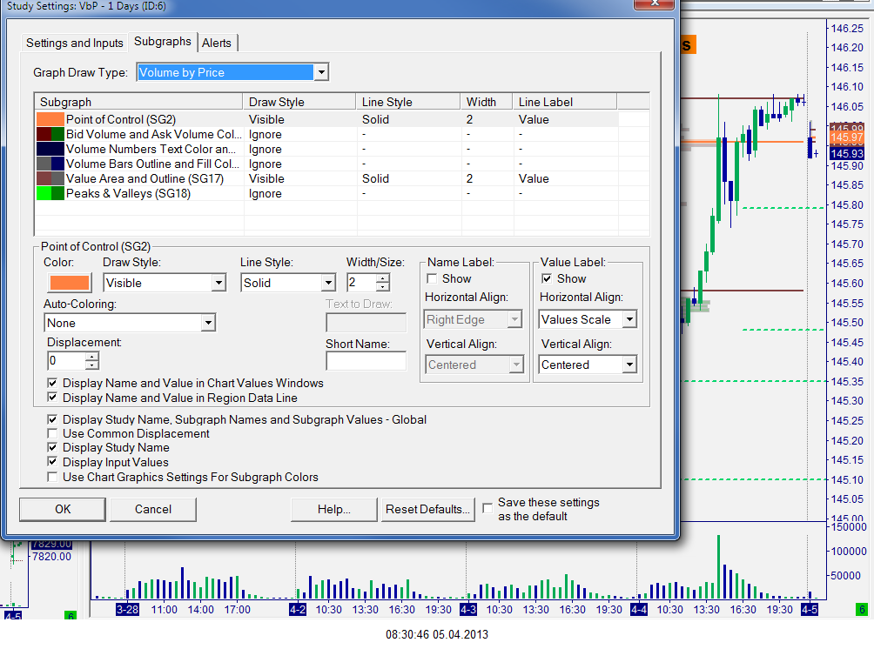Check Save these settings as the default

pos(488,505)
